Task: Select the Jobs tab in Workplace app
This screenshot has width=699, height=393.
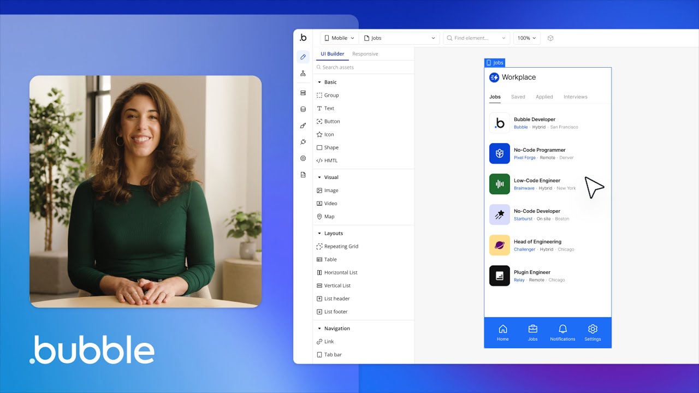Action: [495, 97]
